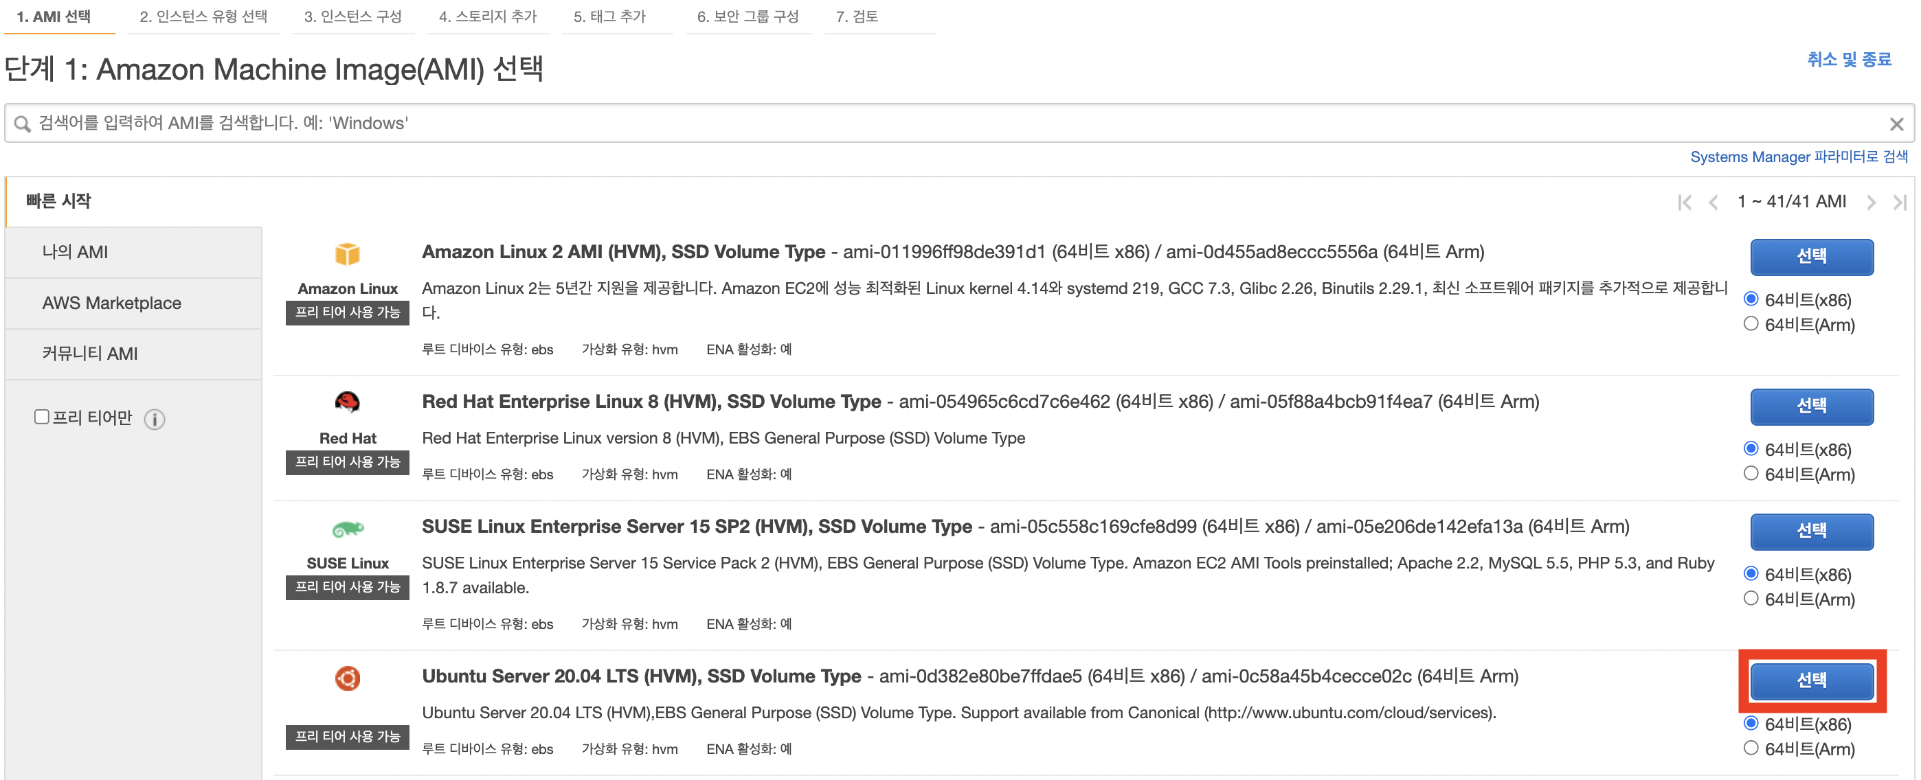This screenshot has height=780, width=1921.
Task: Click Systems Manager parameter search link
Action: pos(1798,157)
